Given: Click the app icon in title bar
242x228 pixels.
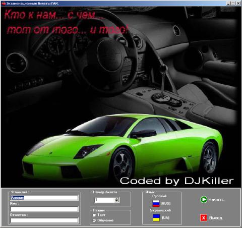Looking at the screenshot, I should coord(4,3).
